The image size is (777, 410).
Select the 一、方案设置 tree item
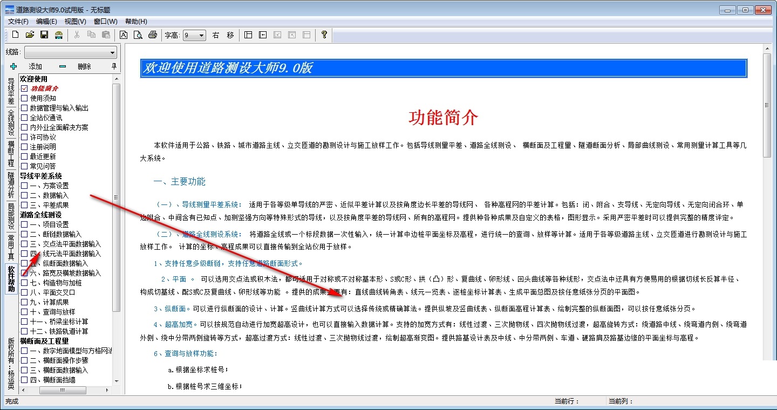[x=49, y=186]
